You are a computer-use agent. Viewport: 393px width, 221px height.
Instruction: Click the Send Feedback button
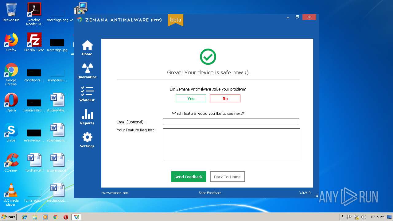tap(189, 177)
